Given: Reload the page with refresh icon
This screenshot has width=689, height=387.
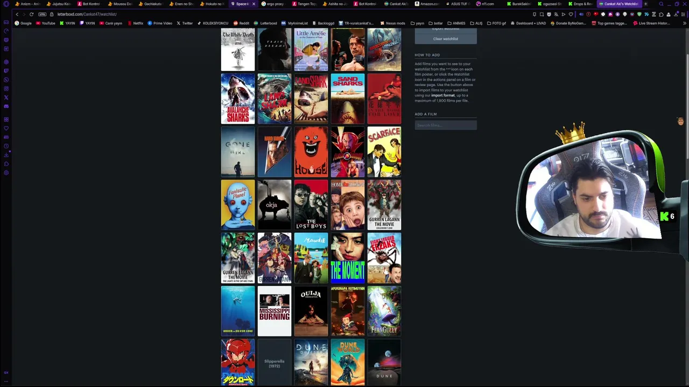Looking at the screenshot, I should pos(31,15).
